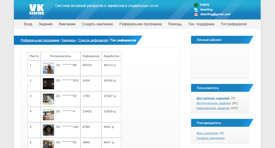Go to Тех. поддержка
275x148 pixels.
[201, 24]
